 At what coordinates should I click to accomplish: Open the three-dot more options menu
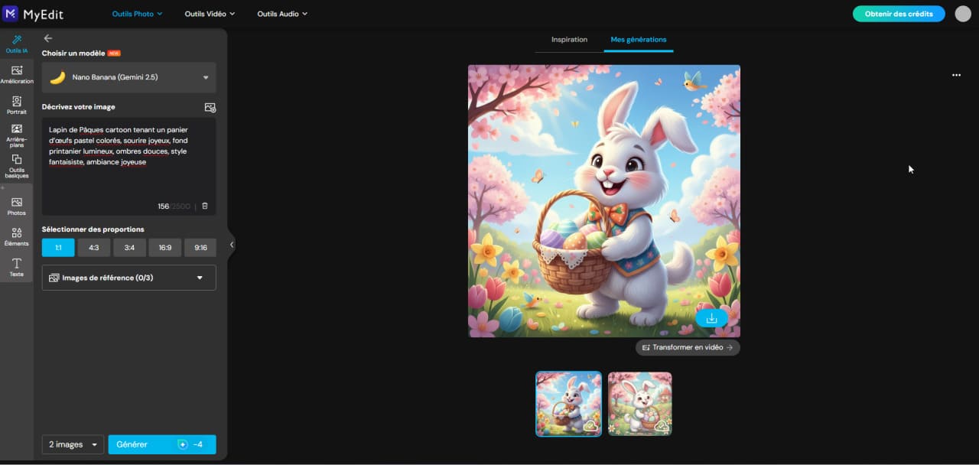tap(956, 75)
